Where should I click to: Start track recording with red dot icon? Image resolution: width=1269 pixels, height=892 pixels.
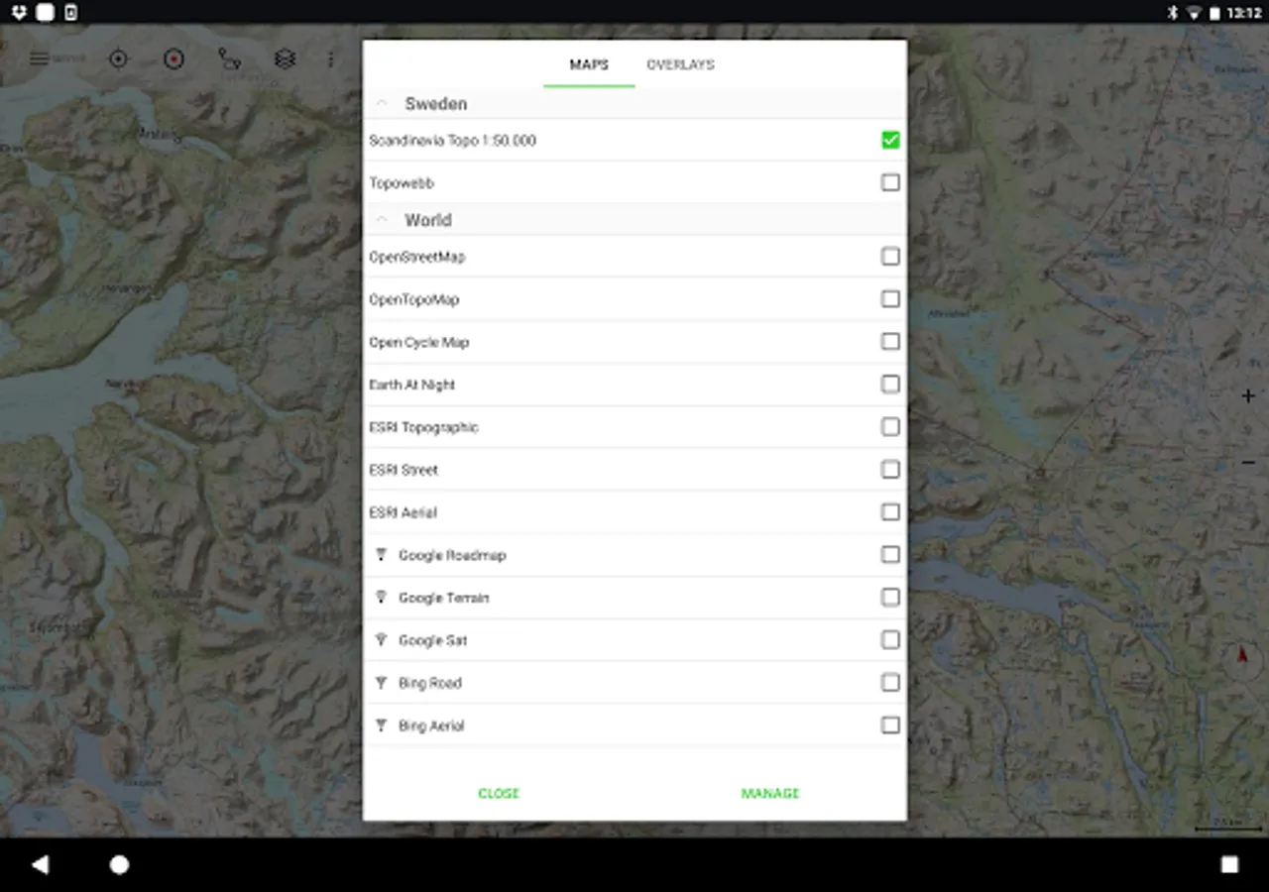tap(173, 58)
